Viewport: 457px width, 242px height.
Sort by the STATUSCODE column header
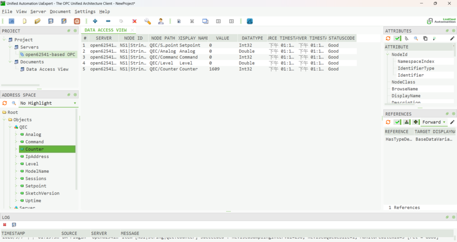[x=341, y=38]
